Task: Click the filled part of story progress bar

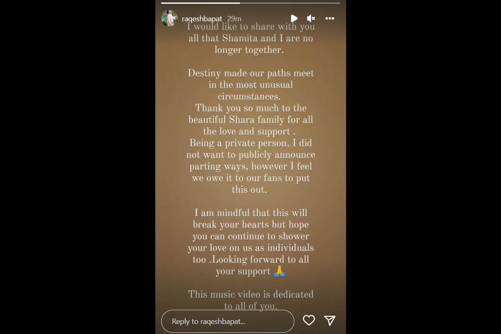Action: pos(200,3)
